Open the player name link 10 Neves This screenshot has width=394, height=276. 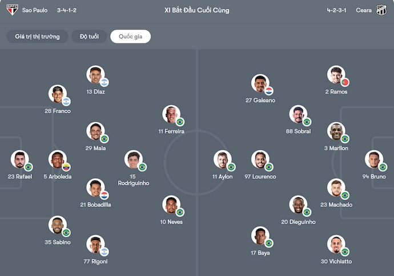click(x=171, y=222)
